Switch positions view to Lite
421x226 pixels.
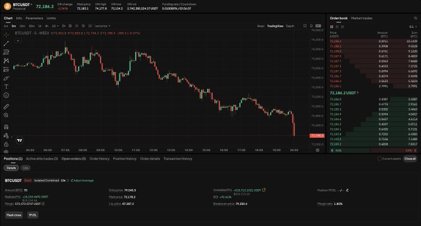[25, 168]
